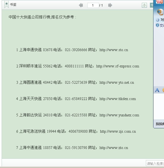Select the small font size button
164x168 pixels.
145,5
